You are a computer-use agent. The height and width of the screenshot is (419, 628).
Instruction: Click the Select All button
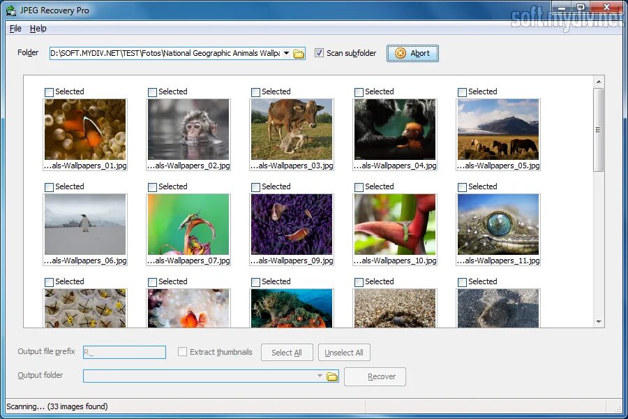[x=287, y=353]
